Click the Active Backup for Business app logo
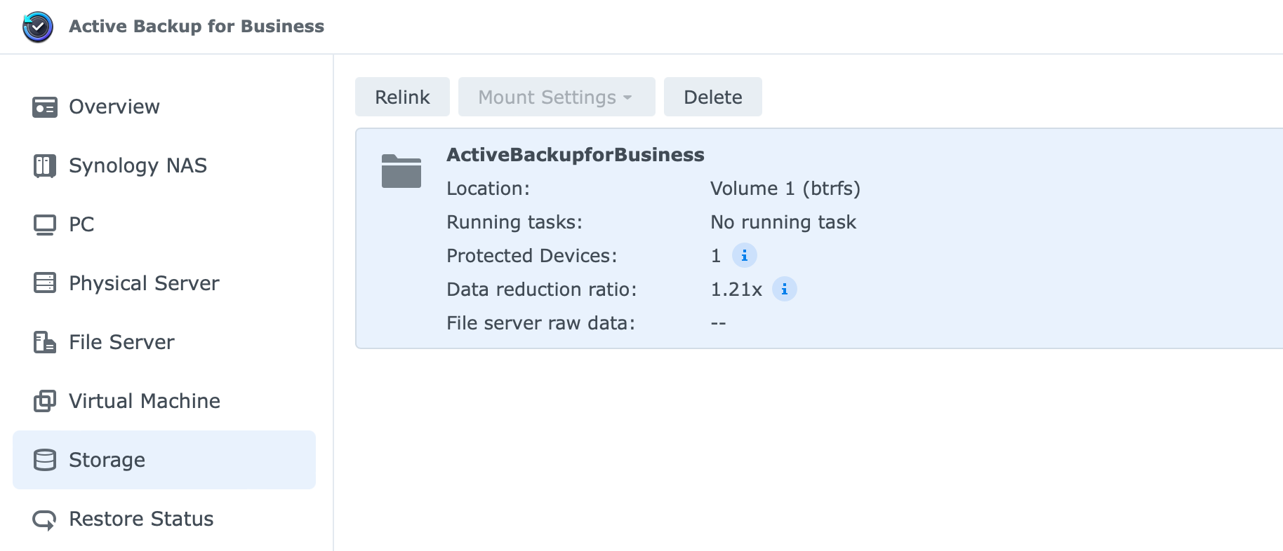The width and height of the screenshot is (1283, 551). (38, 27)
